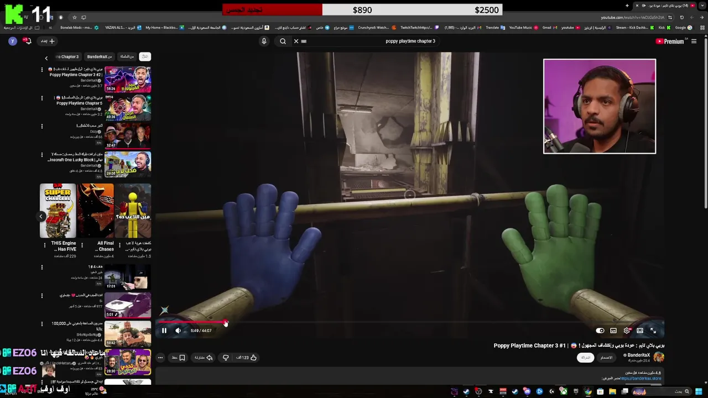Screen dimensions: 708x398
Task: Open the 5:01 video thumbnail
Action: tap(128, 305)
